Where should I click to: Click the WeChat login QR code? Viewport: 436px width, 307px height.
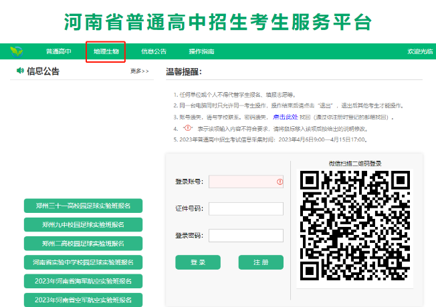355,226
